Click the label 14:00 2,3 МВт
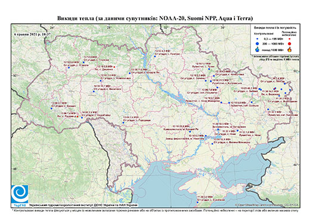Screen dimensions: 310x219 click(89, 112)
